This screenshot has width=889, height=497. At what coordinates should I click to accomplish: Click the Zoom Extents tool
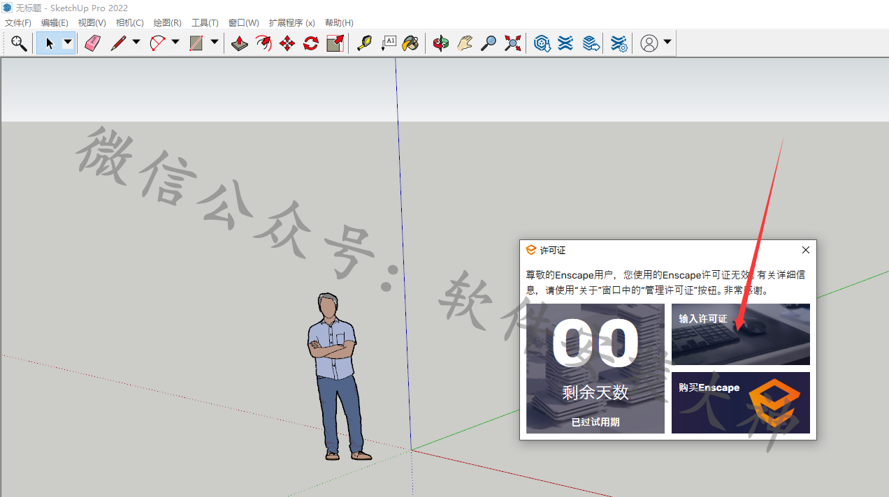(512, 43)
